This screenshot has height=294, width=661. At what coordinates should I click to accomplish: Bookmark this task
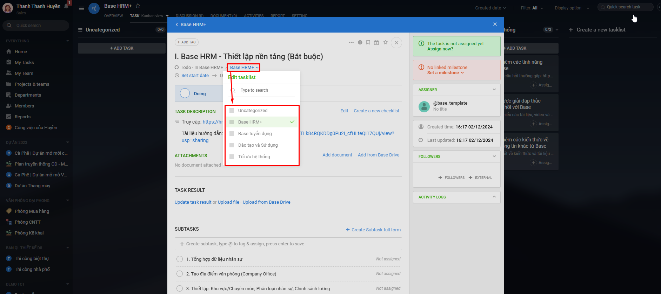click(368, 42)
